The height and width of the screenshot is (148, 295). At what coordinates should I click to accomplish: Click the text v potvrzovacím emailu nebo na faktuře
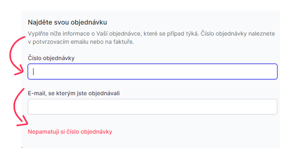tap(81, 42)
